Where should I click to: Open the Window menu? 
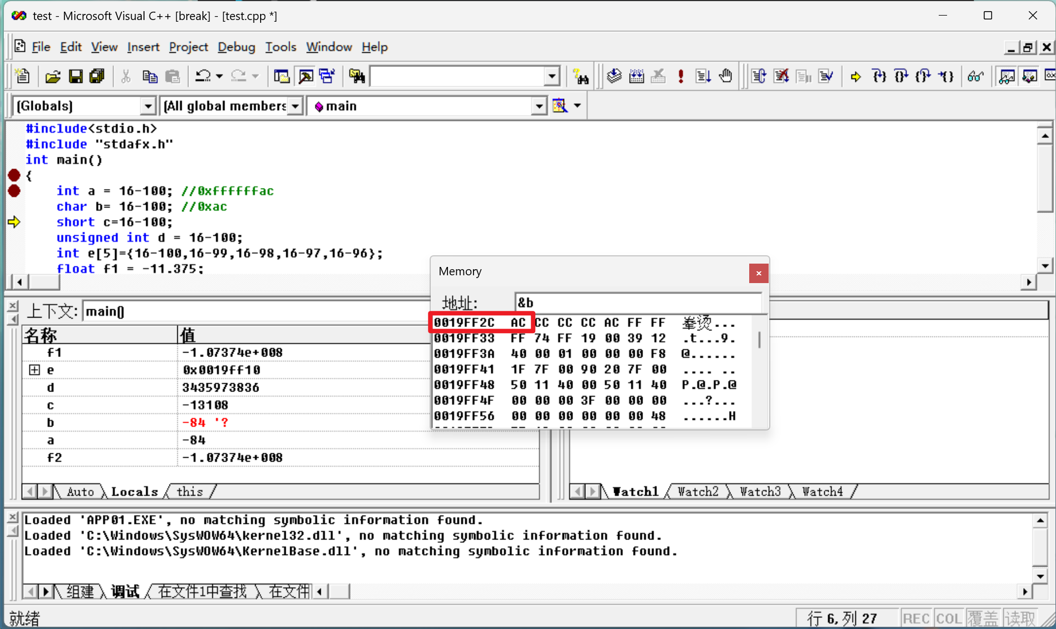pos(329,47)
